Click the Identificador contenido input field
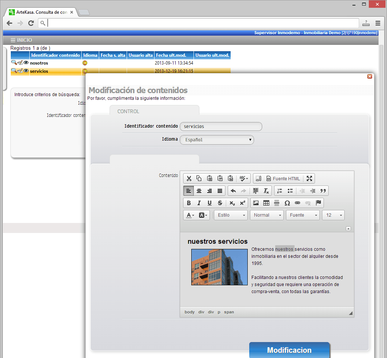Image resolution: width=387 pixels, height=358 pixels. click(221, 127)
